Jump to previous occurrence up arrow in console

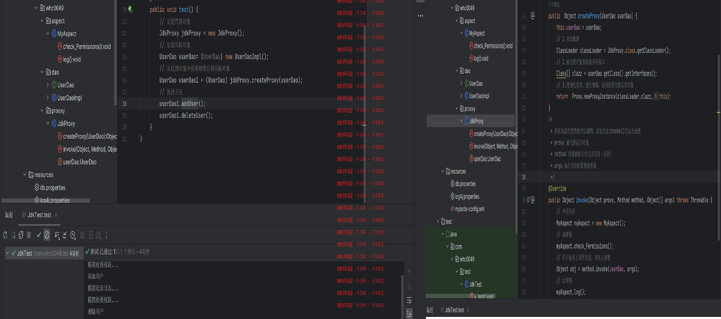[x=409, y=272]
